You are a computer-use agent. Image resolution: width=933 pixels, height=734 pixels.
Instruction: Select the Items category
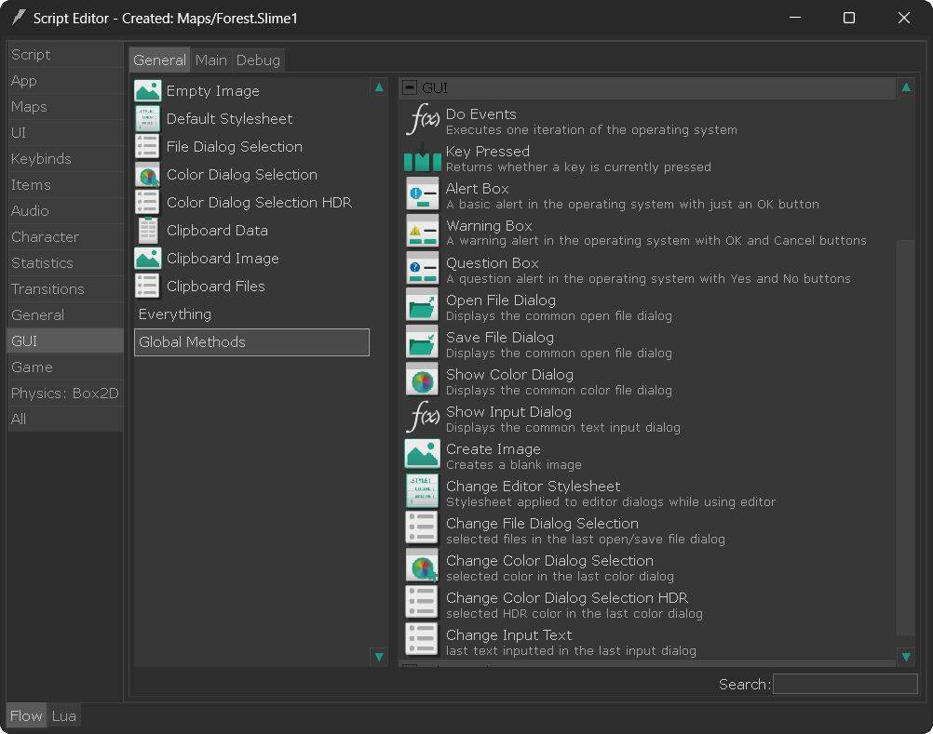pyautogui.click(x=65, y=185)
